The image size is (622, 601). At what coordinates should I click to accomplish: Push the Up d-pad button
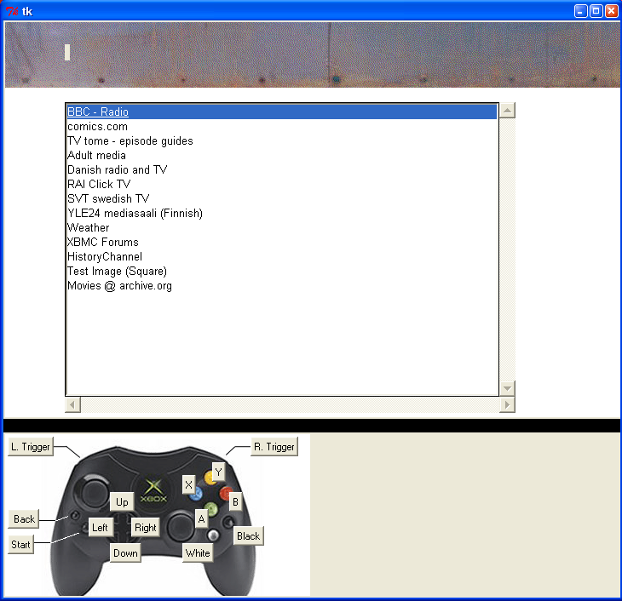[122, 502]
